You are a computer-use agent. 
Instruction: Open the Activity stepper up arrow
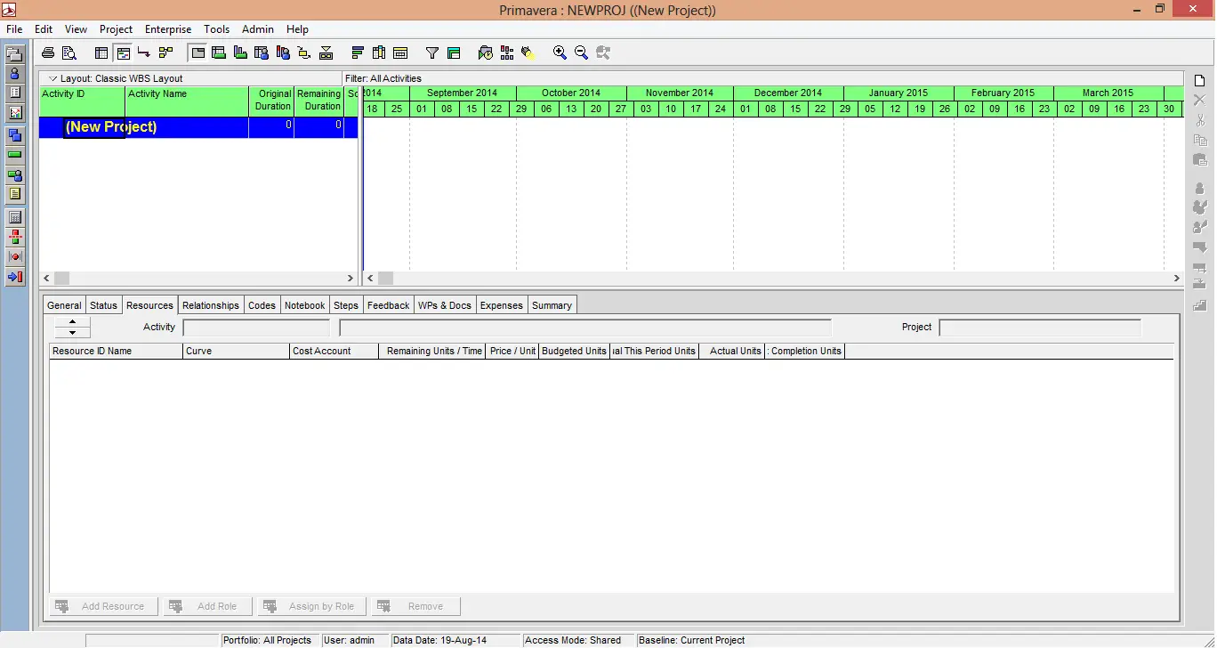pyautogui.click(x=71, y=322)
